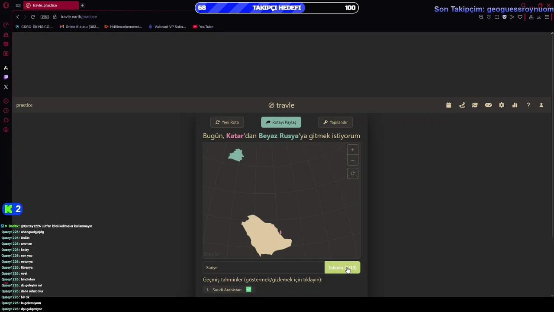
Task: Reload the current page
Action: 33,17
